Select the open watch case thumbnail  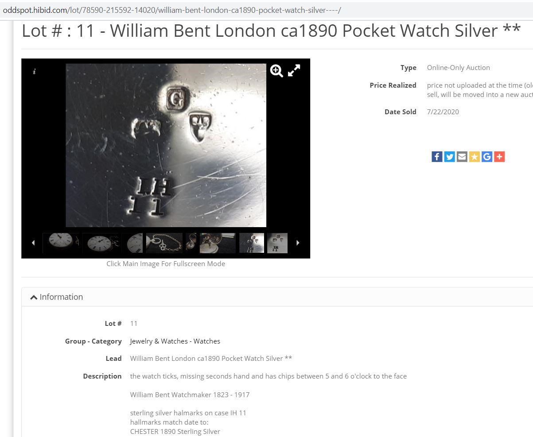pyautogui.click(x=218, y=243)
